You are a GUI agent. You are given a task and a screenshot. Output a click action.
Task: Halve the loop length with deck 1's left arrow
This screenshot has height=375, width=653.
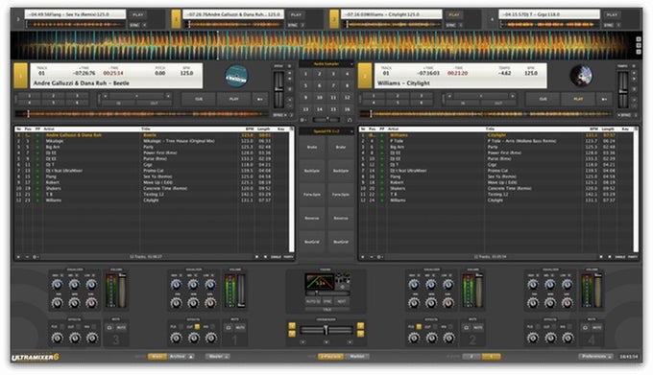tap(106, 96)
